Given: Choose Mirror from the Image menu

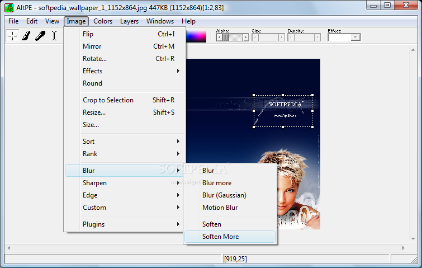Looking at the screenshot, I should (125, 46).
